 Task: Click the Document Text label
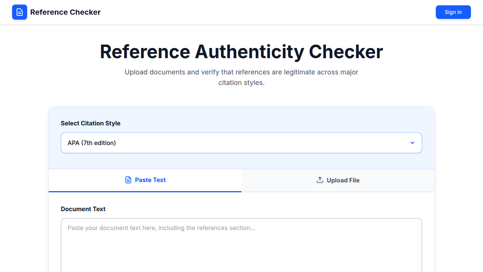click(83, 209)
